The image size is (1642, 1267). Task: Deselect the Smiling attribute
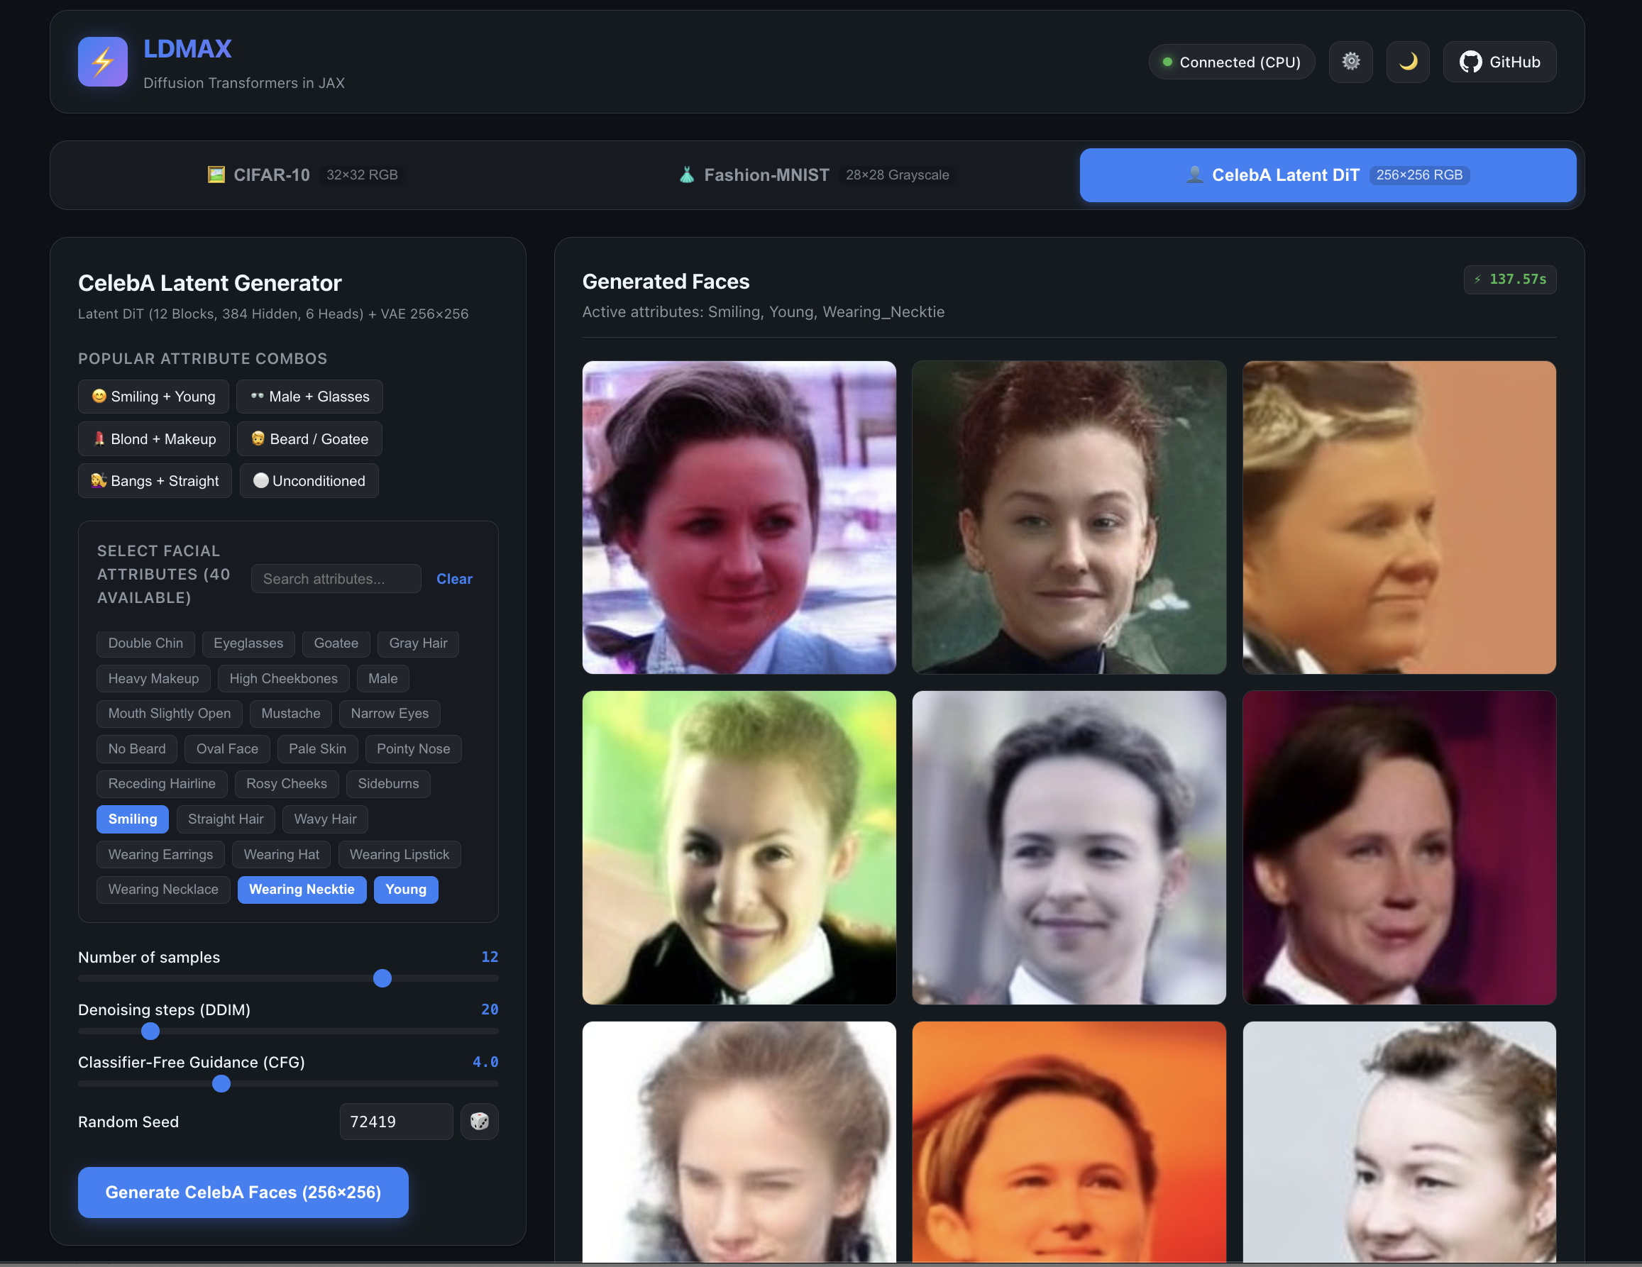pyautogui.click(x=132, y=819)
